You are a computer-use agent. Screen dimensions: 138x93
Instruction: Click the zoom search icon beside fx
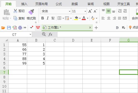[x=44, y=34]
